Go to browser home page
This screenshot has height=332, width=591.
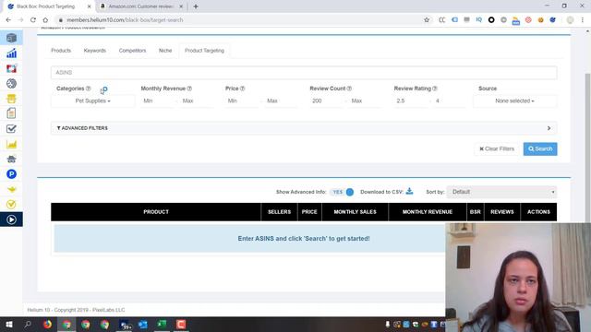45,20
